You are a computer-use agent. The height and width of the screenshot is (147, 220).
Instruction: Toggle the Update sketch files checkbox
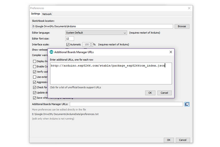coord(34,92)
